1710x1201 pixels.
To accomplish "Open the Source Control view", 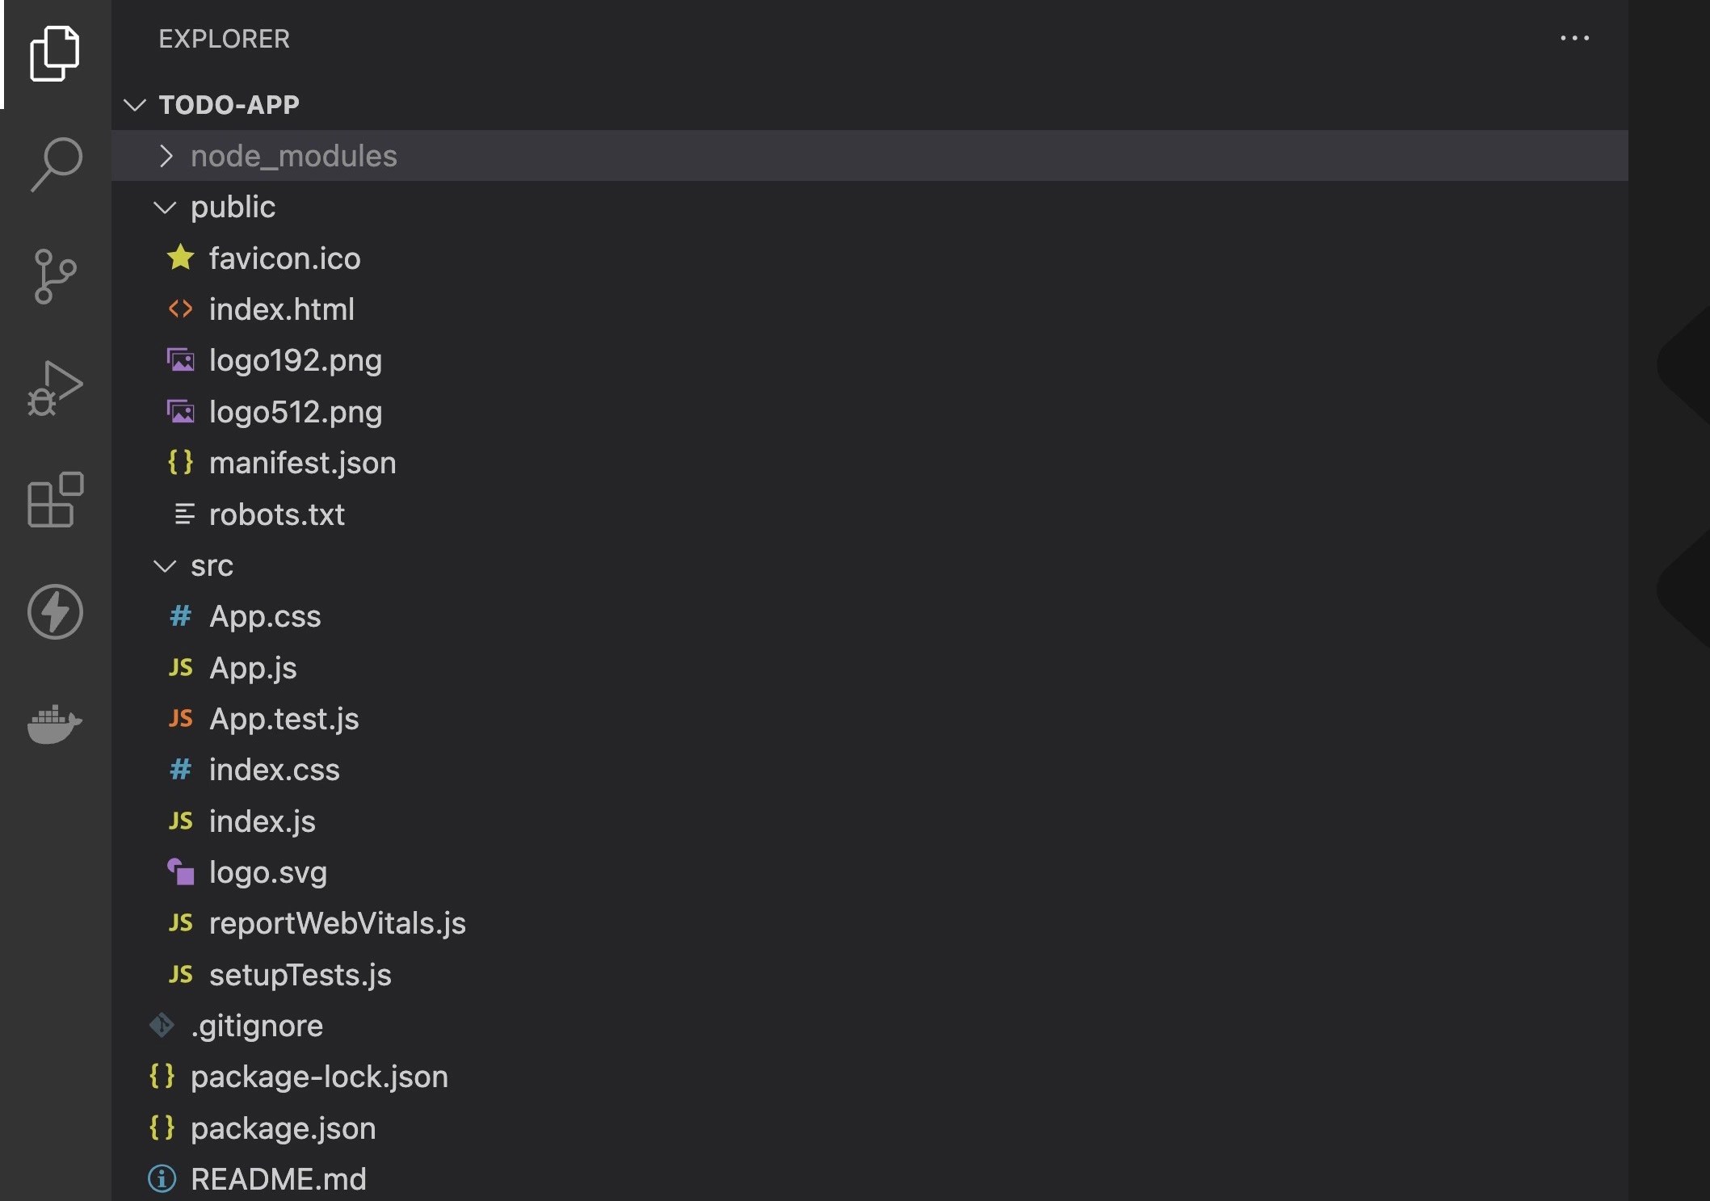I will coord(55,276).
